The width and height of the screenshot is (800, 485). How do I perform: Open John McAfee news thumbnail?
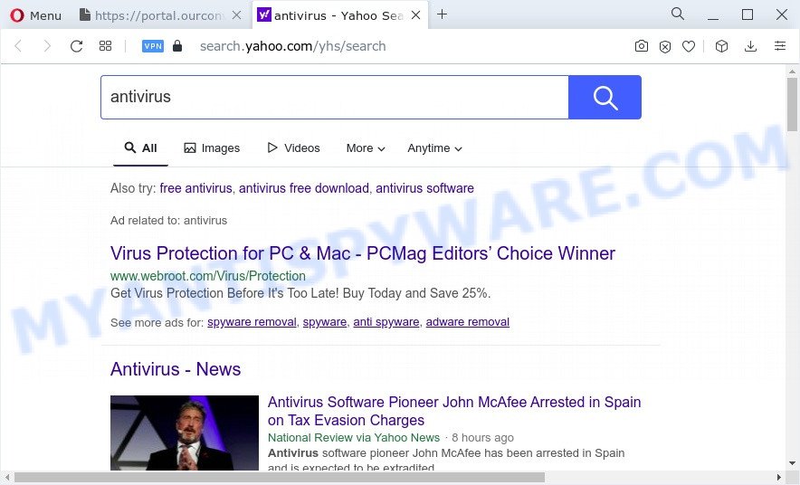pos(185,433)
